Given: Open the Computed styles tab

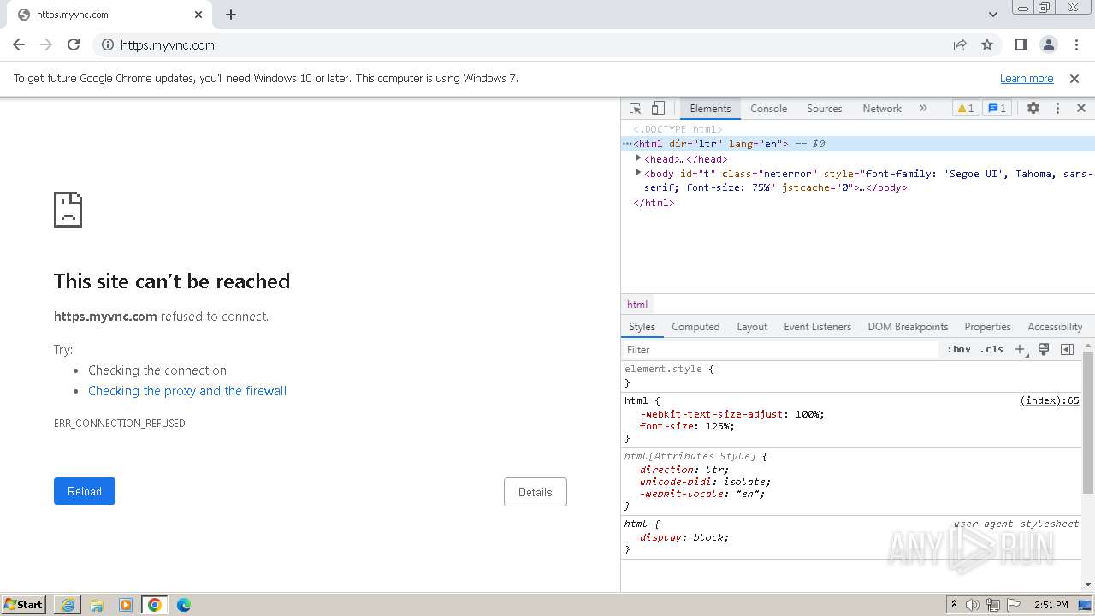Looking at the screenshot, I should [x=695, y=327].
